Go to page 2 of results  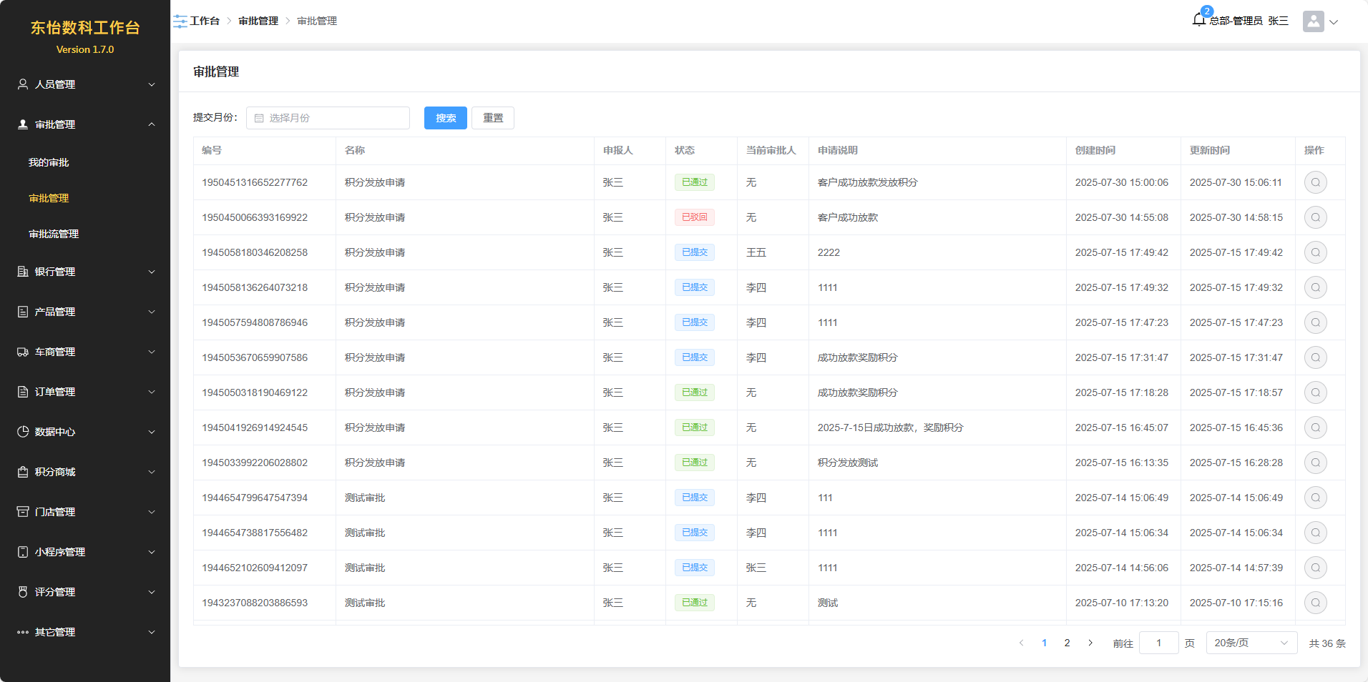pos(1067,643)
